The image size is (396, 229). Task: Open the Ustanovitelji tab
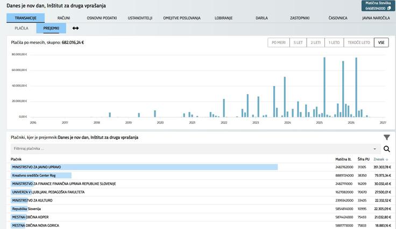pos(140,18)
